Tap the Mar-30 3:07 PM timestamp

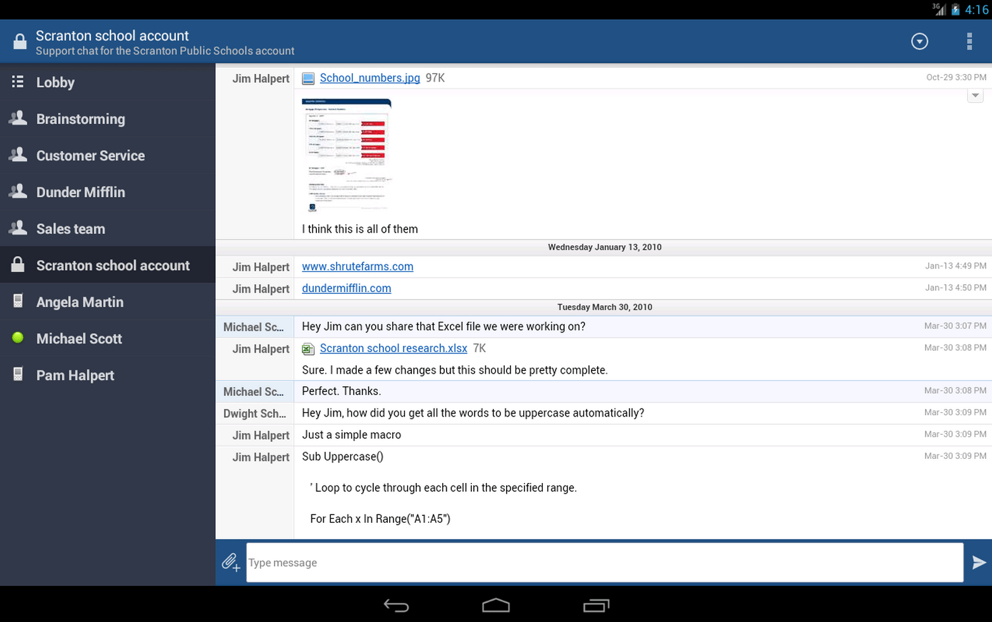pos(955,326)
